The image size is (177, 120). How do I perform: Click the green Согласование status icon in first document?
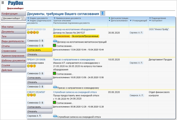[x=55, y=46]
